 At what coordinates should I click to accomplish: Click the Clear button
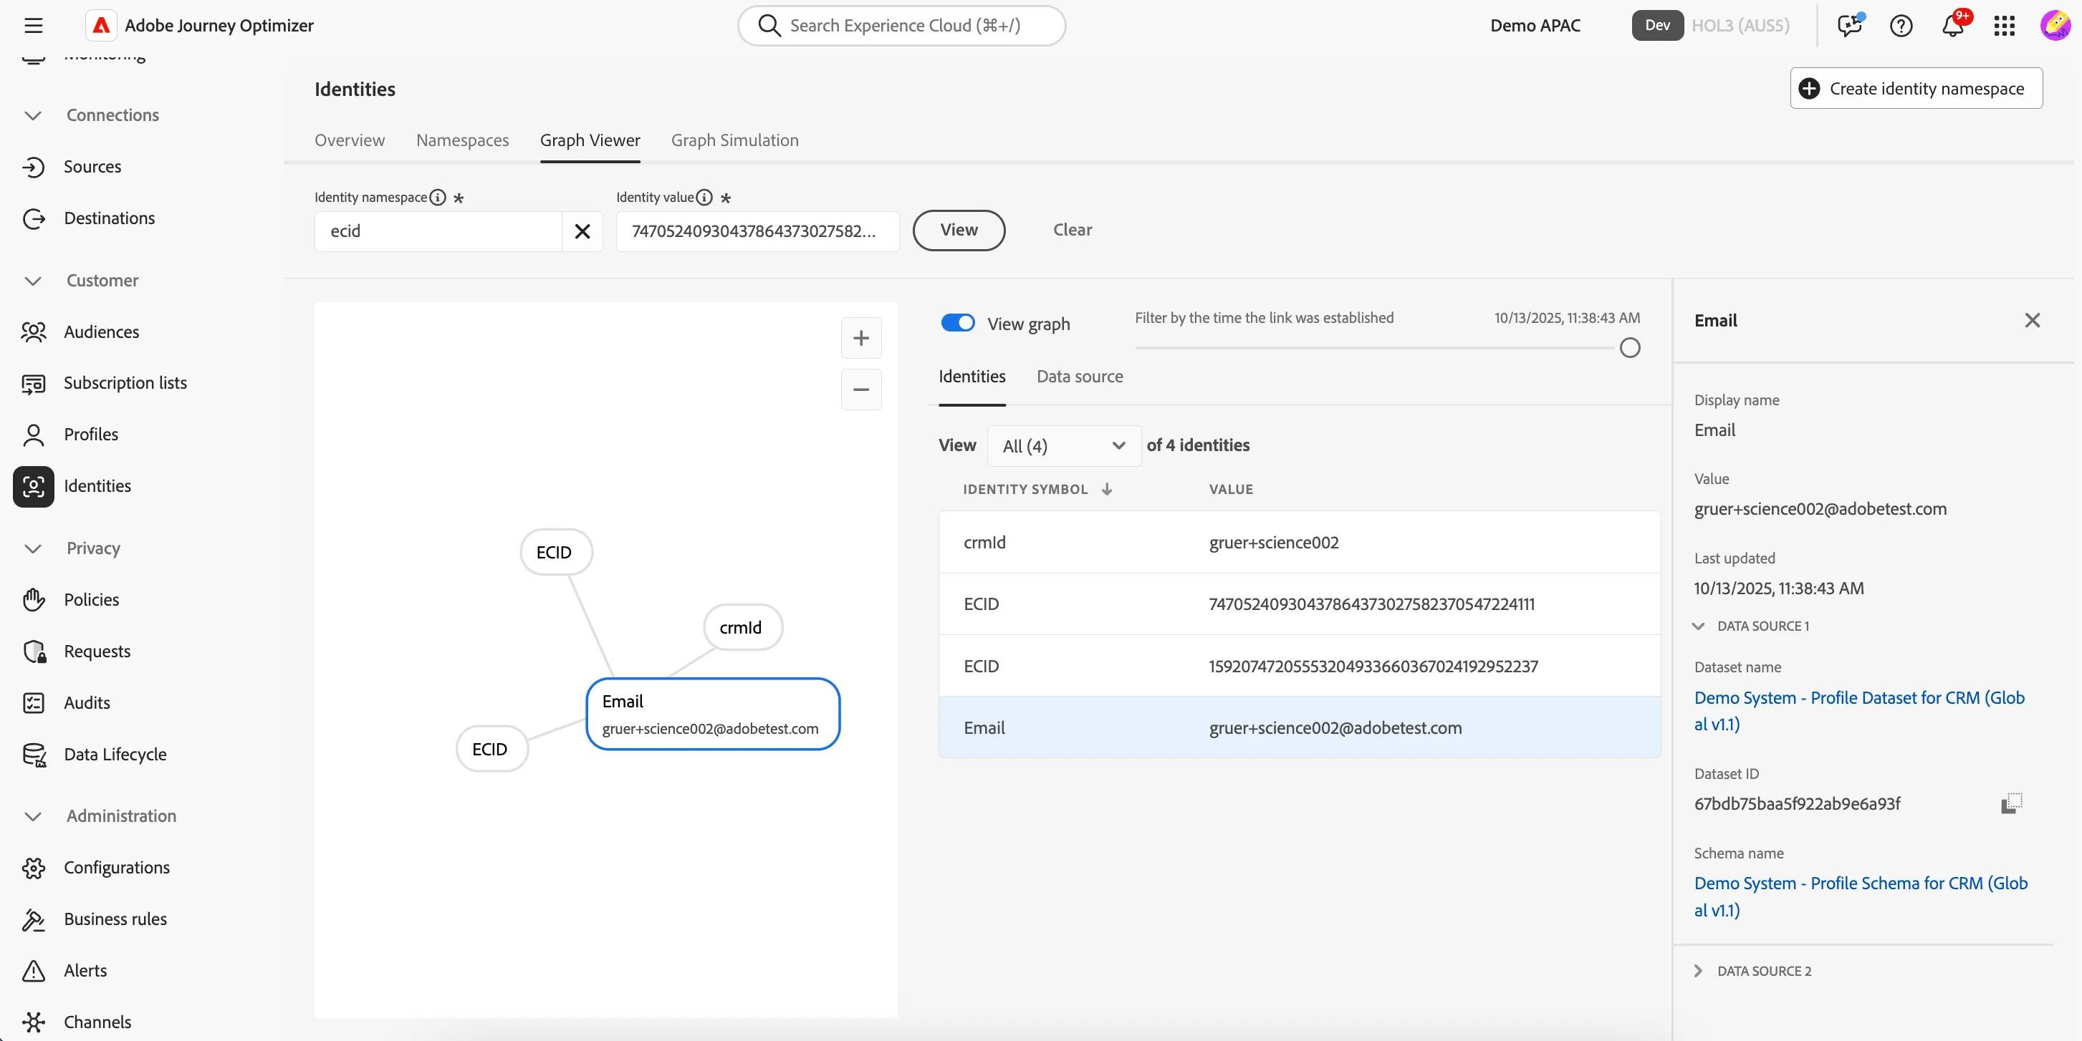coord(1073,231)
